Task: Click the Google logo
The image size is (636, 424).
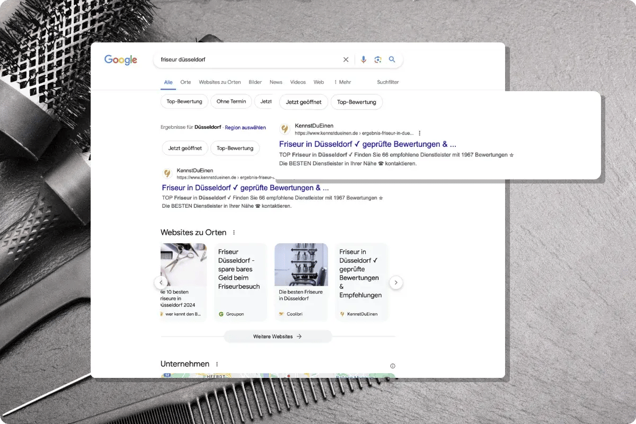Action: [x=121, y=60]
